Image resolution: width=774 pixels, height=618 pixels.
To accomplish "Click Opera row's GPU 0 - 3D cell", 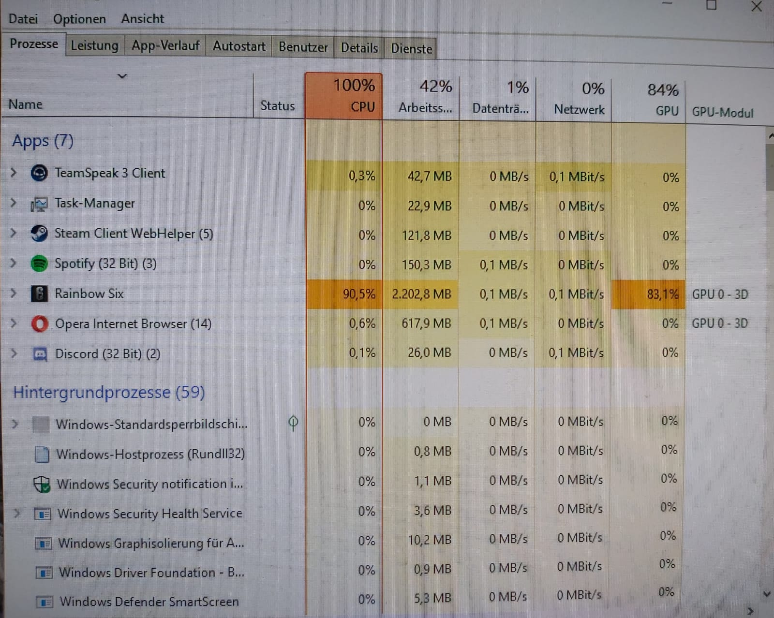I will (720, 323).
